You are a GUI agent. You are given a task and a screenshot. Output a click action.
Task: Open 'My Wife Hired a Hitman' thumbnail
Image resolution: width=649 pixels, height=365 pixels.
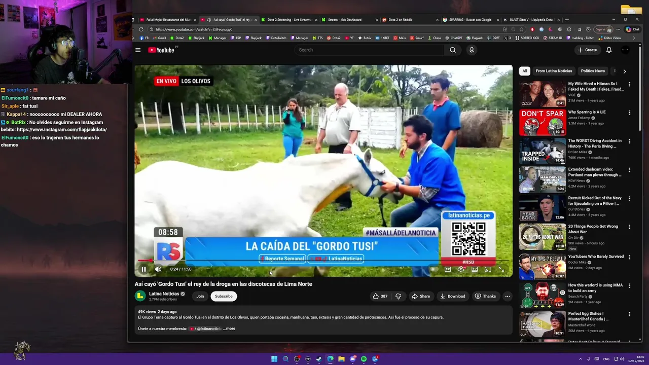point(543,94)
